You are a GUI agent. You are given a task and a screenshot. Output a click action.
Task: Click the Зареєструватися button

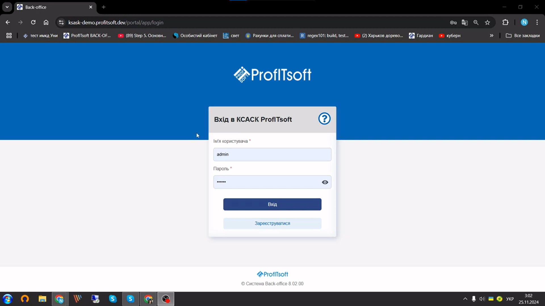(272, 223)
